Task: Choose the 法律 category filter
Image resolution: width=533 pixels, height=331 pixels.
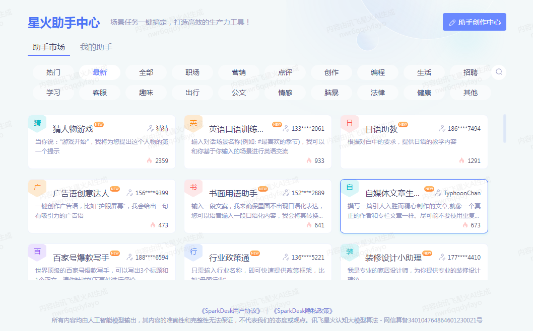Action: click(x=378, y=93)
